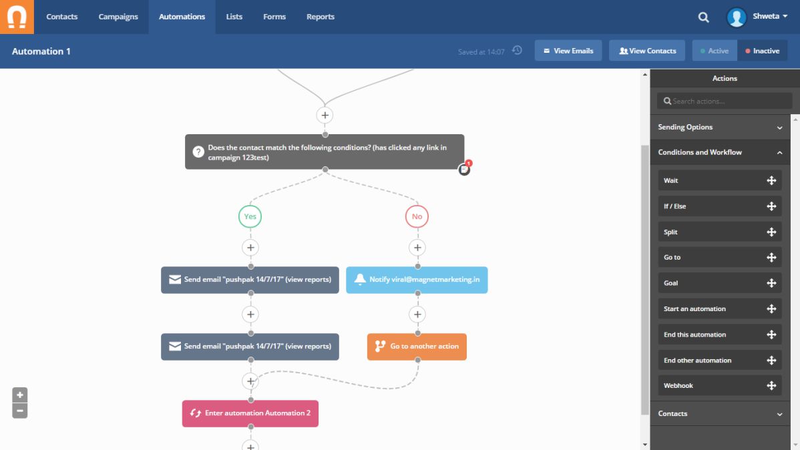Open search with the magnifier icon
Image resolution: width=800 pixels, height=450 pixels.
pyautogui.click(x=703, y=17)
